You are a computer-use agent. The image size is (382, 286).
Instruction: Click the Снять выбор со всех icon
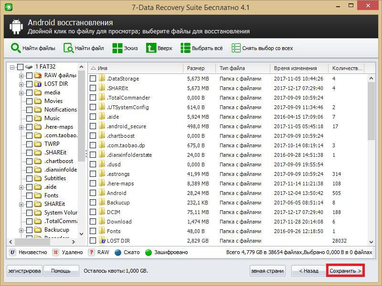click(x=236, y=48)
